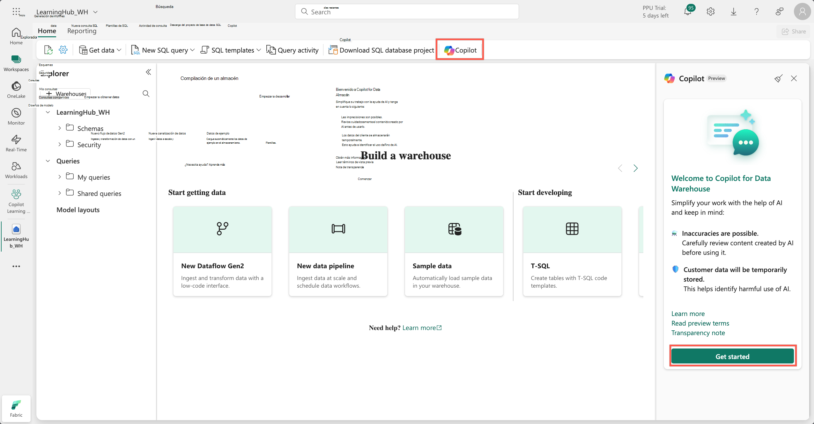Open Monitor in left navigation
The width and height of the screenshot is (814, 424).
(x=16, y=117)
